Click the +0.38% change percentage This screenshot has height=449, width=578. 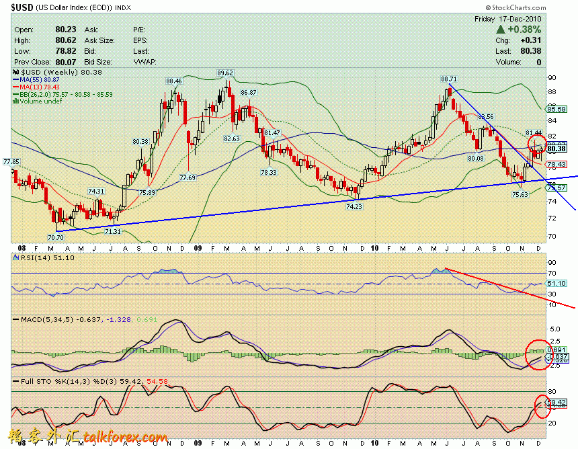tap(524, 29)
